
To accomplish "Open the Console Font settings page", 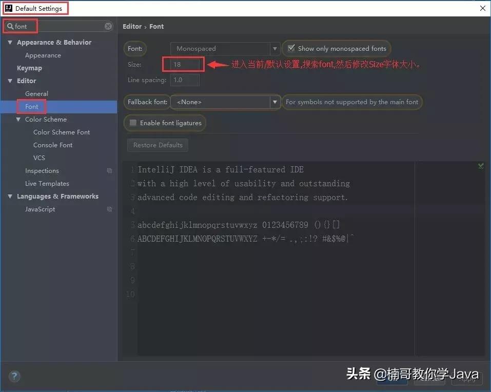I will [x=53, y=145].
